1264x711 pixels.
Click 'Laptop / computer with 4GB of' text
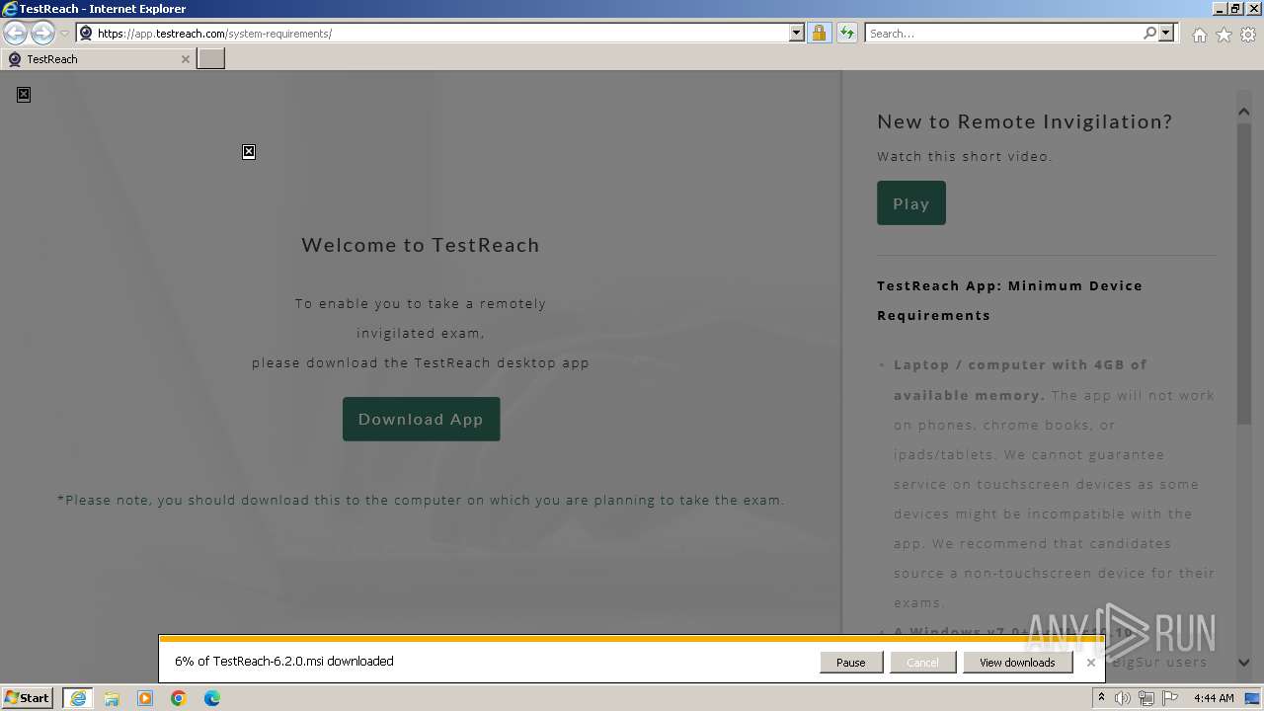[1020, 364]
